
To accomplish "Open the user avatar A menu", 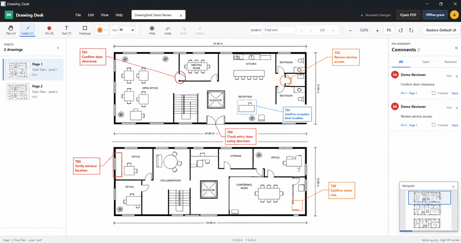I will 454,15.
